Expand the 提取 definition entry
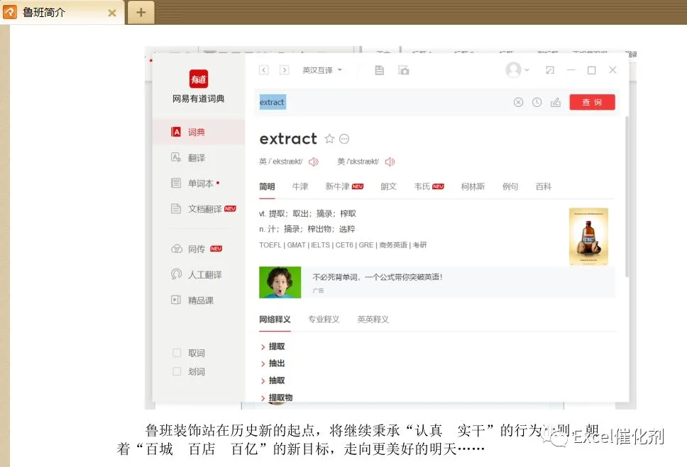687x467 pixels. [x=273, y=347]
